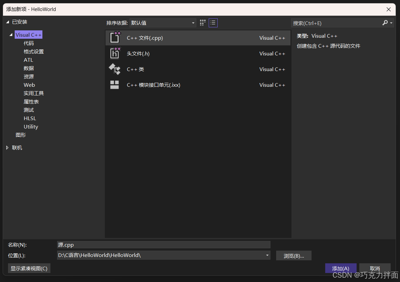Select the Visual C++ category
The height and width of the screenshot is (282, 400).
(x=28, y=35)
